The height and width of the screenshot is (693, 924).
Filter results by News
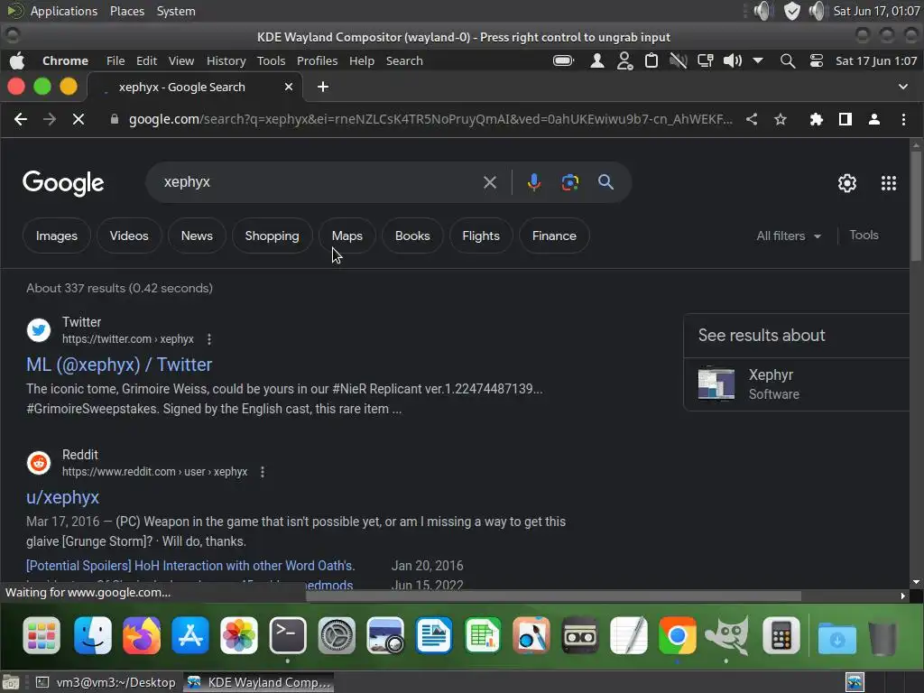tap(197, 236)
